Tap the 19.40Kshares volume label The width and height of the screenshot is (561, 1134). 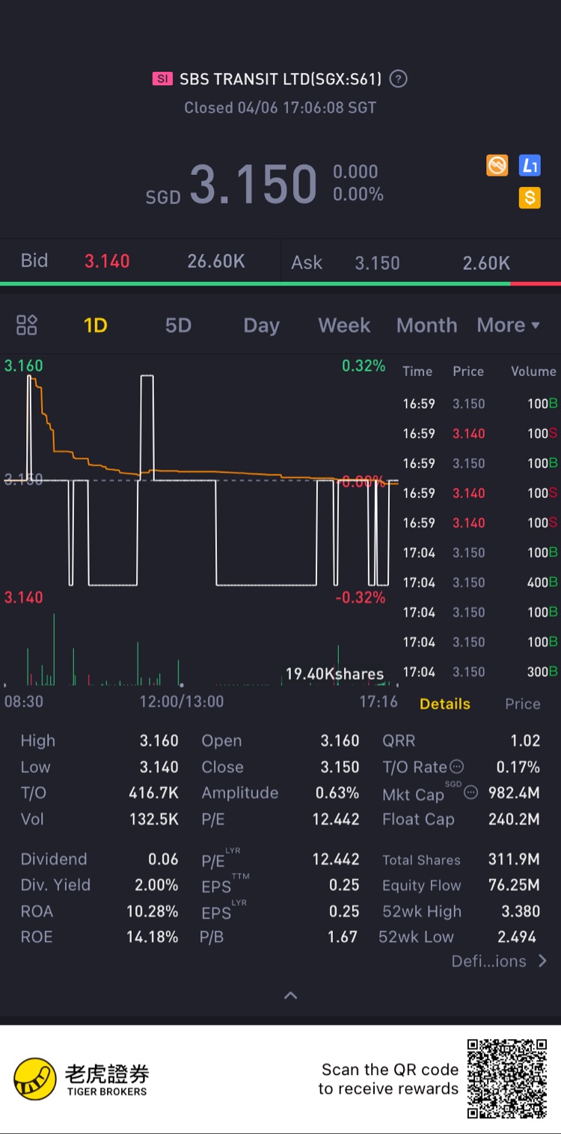click(334, 674)
